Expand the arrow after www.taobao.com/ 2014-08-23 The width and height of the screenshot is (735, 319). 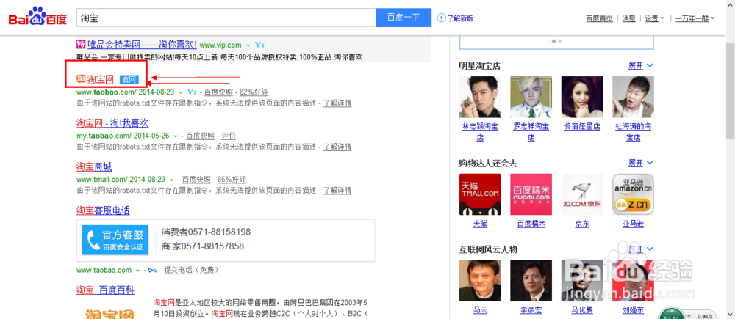tap(181, 92)
